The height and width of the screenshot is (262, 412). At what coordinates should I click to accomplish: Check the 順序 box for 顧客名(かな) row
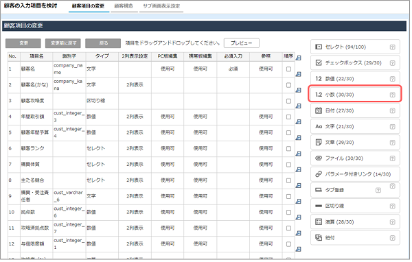click(x=288, y=85)
